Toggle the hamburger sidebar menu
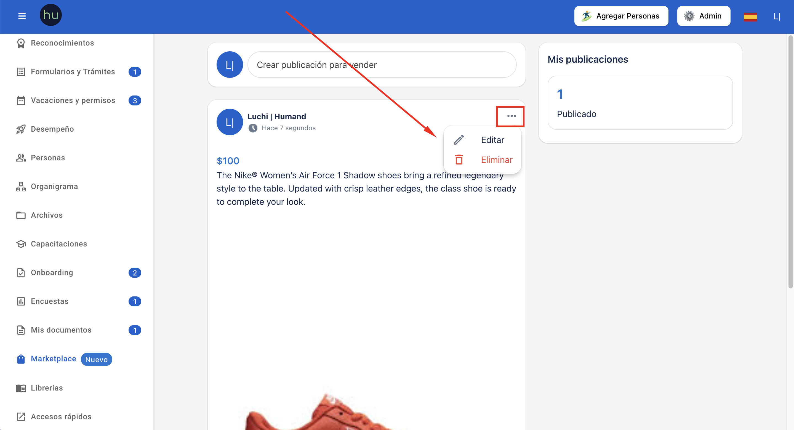794x430 pixels. coord(22,16)
